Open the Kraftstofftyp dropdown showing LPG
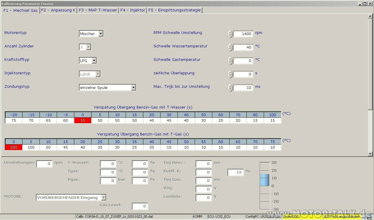This screenshot has height=220, width=374. coord(88,61)
